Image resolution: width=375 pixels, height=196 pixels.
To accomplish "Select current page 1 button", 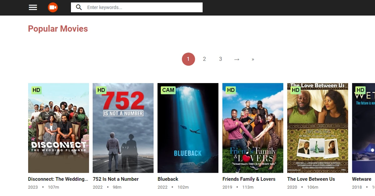I will pyautogui.click(x=188, y=59).
